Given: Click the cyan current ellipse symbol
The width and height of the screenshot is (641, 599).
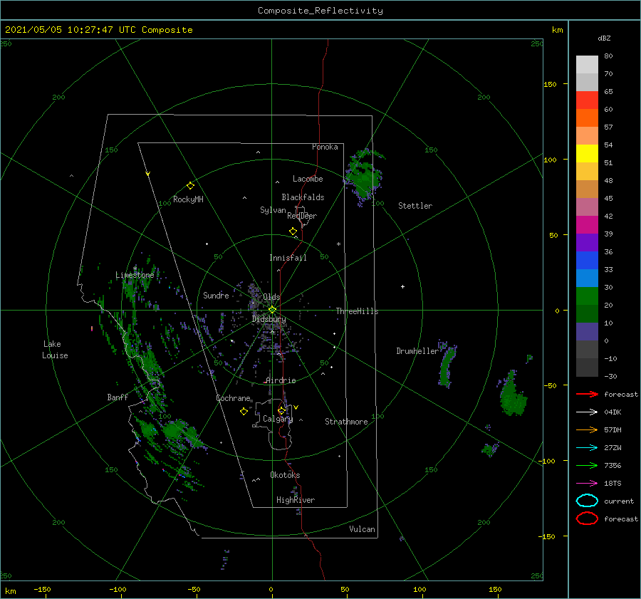Looking at the screenshot, I should (587, 501).
